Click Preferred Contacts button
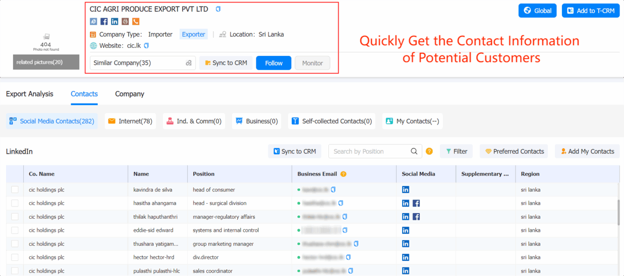Viewport: 624px width, 276px height. point(515,151)
